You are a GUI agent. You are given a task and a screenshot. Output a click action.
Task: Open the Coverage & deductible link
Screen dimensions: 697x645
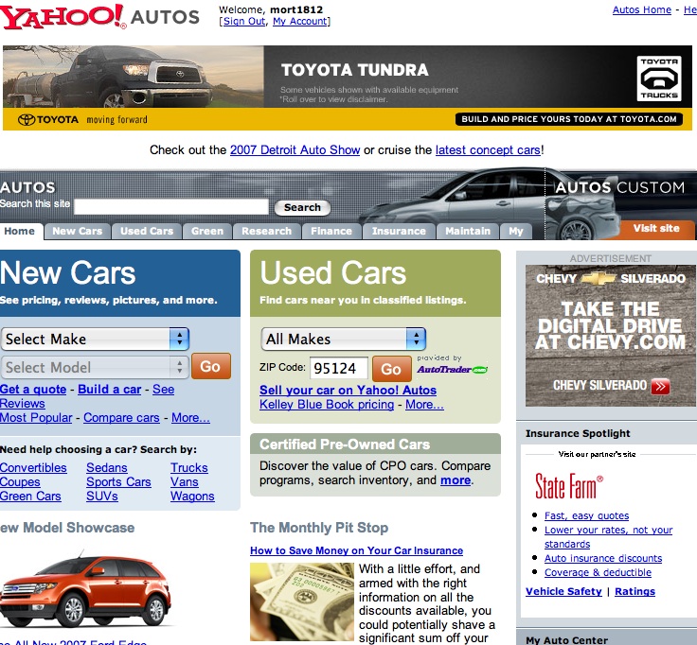pyautogui.click(x=598, y=572)
